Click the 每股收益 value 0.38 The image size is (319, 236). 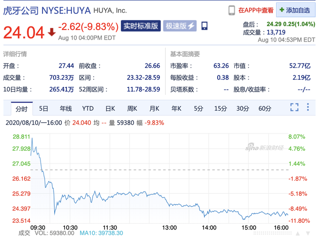(x=223, y=78)
